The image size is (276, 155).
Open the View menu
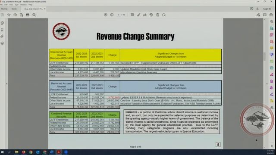tap(11, 5)
